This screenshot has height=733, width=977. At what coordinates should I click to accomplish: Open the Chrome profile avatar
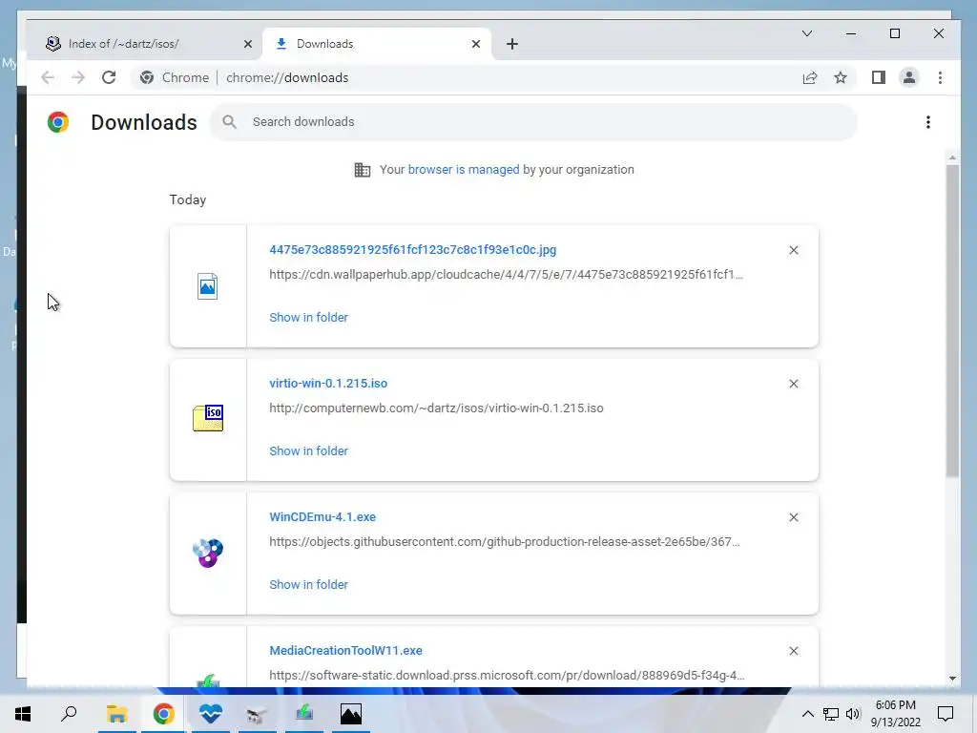(x=909, y=77)
